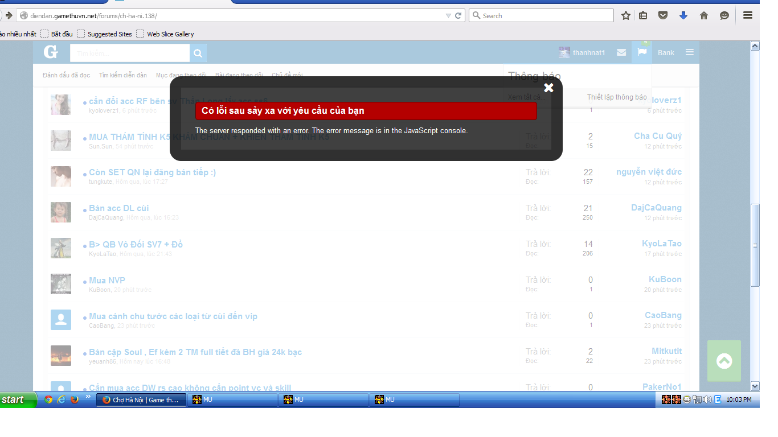Click the address bar URL
Screen dimensions: 778x437
tap(94, 16)
